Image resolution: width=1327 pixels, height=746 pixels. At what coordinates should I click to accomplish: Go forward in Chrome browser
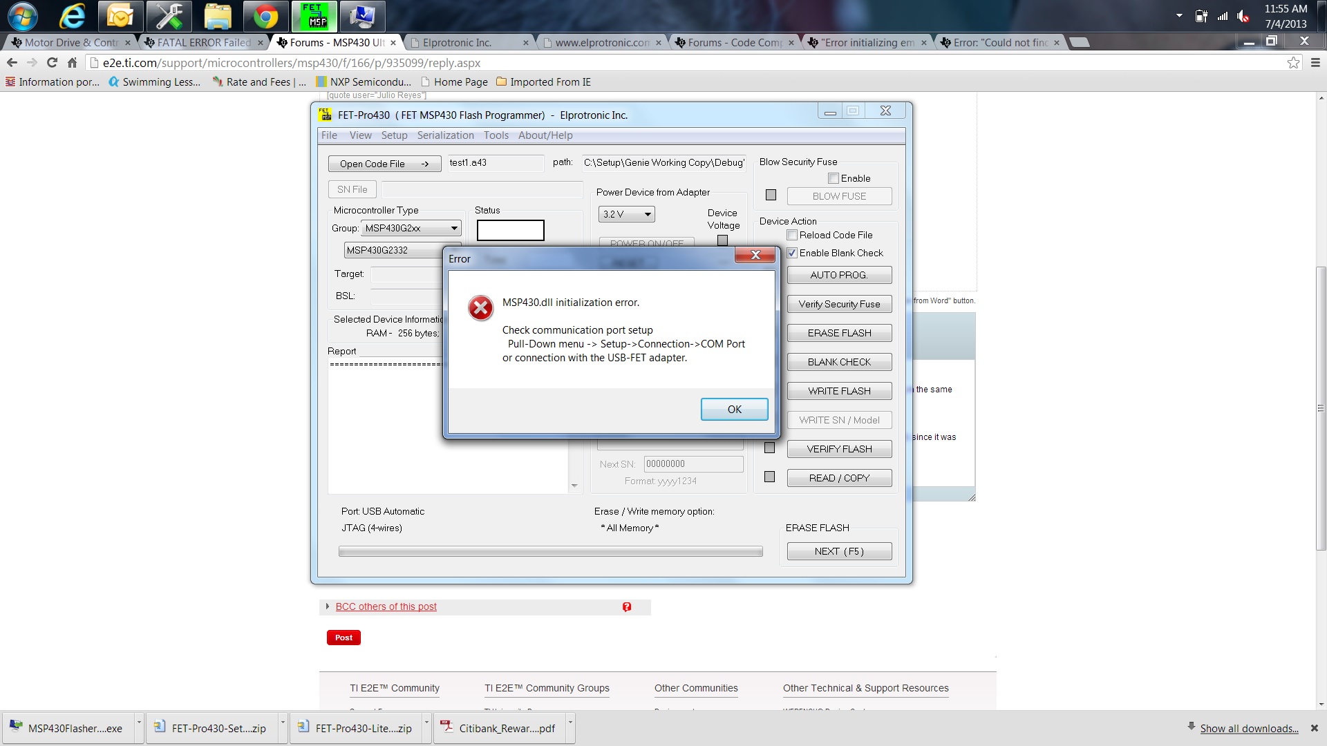32,63
